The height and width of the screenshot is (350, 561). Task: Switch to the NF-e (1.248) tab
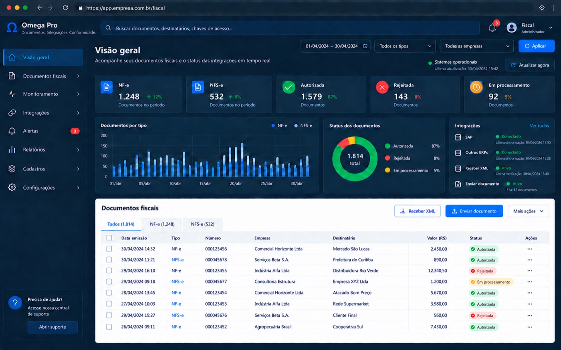point(162,224)
